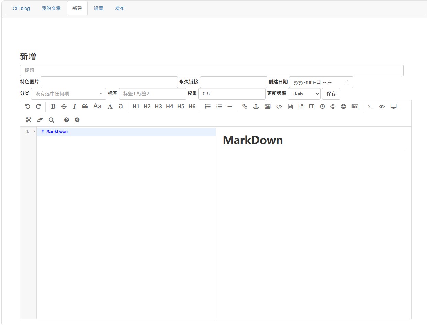Redo the last edit in the editor
Viewport: 427px width, 325px height.
pos(38,106)
